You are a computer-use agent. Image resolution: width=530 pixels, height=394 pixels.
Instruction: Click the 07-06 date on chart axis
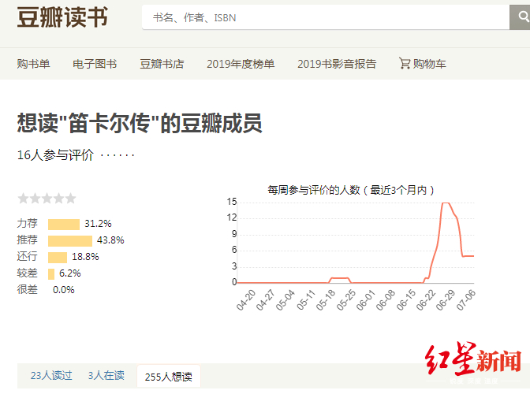pyautogui.click(x=466, y=299)
